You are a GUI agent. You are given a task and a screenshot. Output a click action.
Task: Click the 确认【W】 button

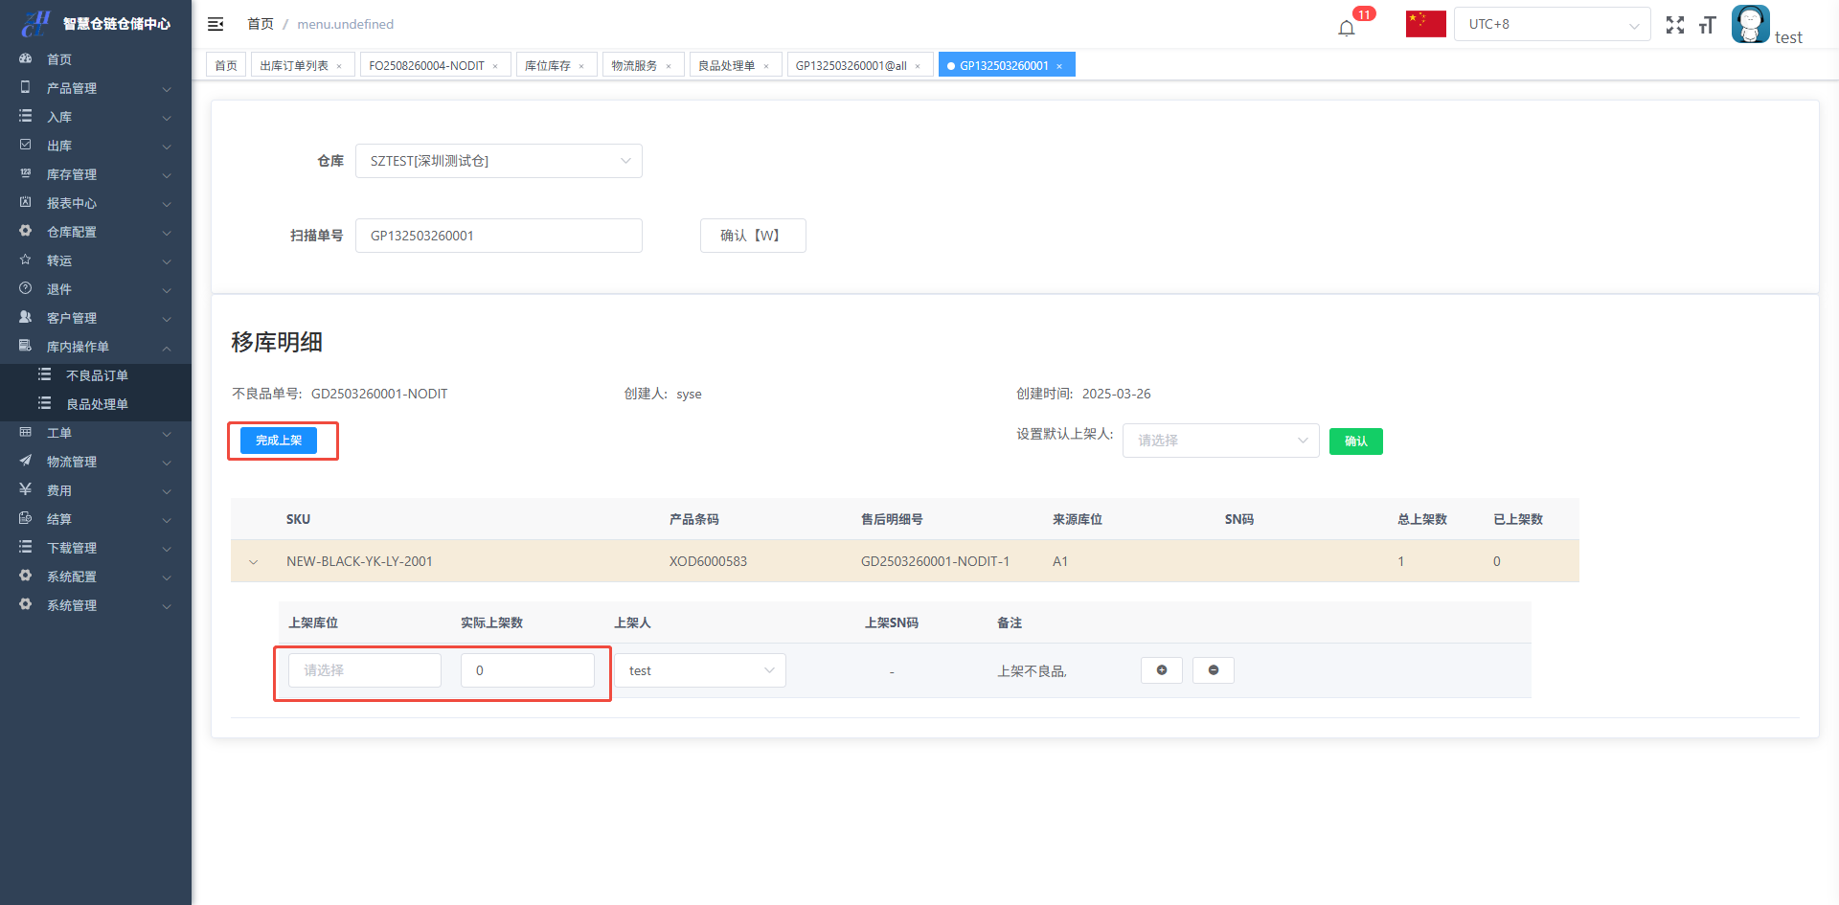tap(752, 236)
